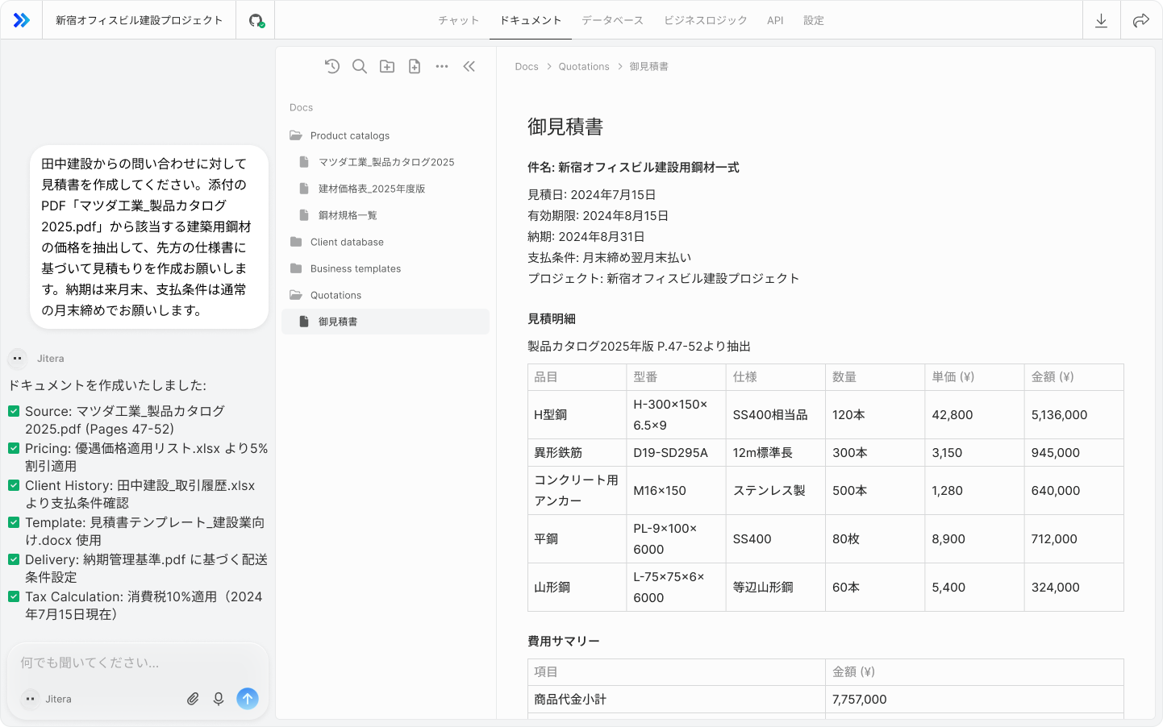The image size is (1163, 727).
Task: Share the document via the share icon
Action: [1143, 20]
